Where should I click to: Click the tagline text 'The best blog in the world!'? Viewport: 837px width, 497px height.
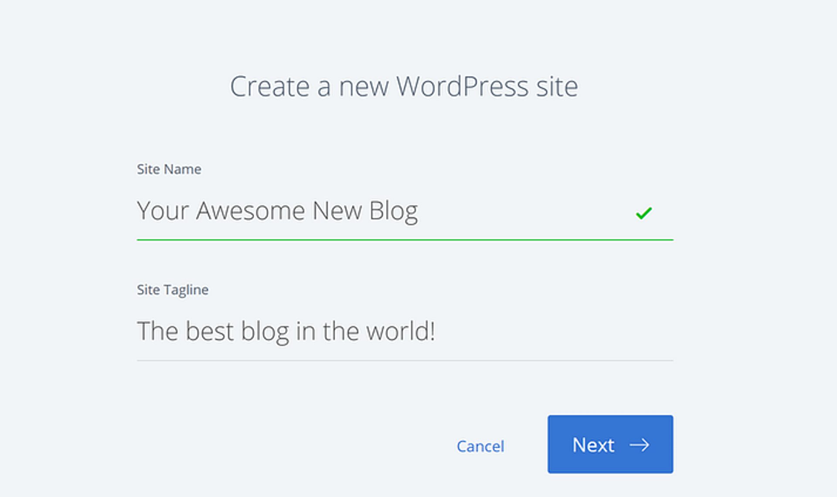click(288, 331)
